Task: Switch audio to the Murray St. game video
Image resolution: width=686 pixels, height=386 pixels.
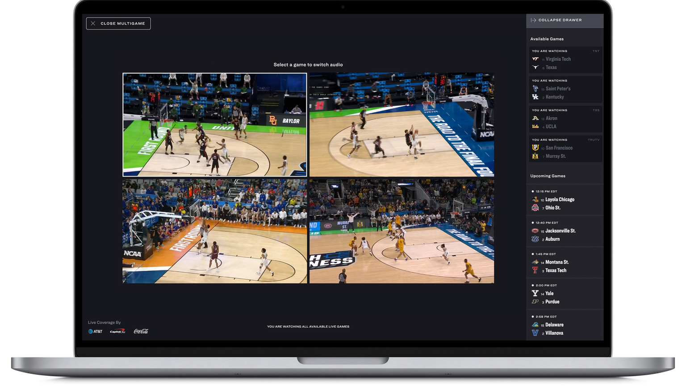Action: 402,231
